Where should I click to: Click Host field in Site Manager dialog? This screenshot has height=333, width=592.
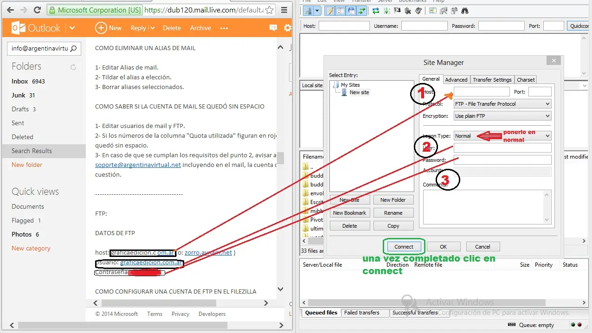(482, 92)
